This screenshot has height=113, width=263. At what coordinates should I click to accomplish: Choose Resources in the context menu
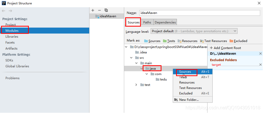[192, 82]
